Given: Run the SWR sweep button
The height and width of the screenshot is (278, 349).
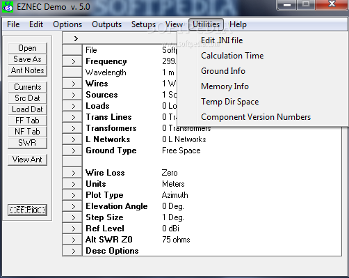Looking at the screenshot, I should tap(27, 143).
